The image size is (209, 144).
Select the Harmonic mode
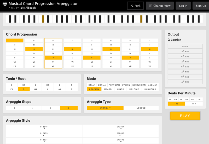point(150,89)
